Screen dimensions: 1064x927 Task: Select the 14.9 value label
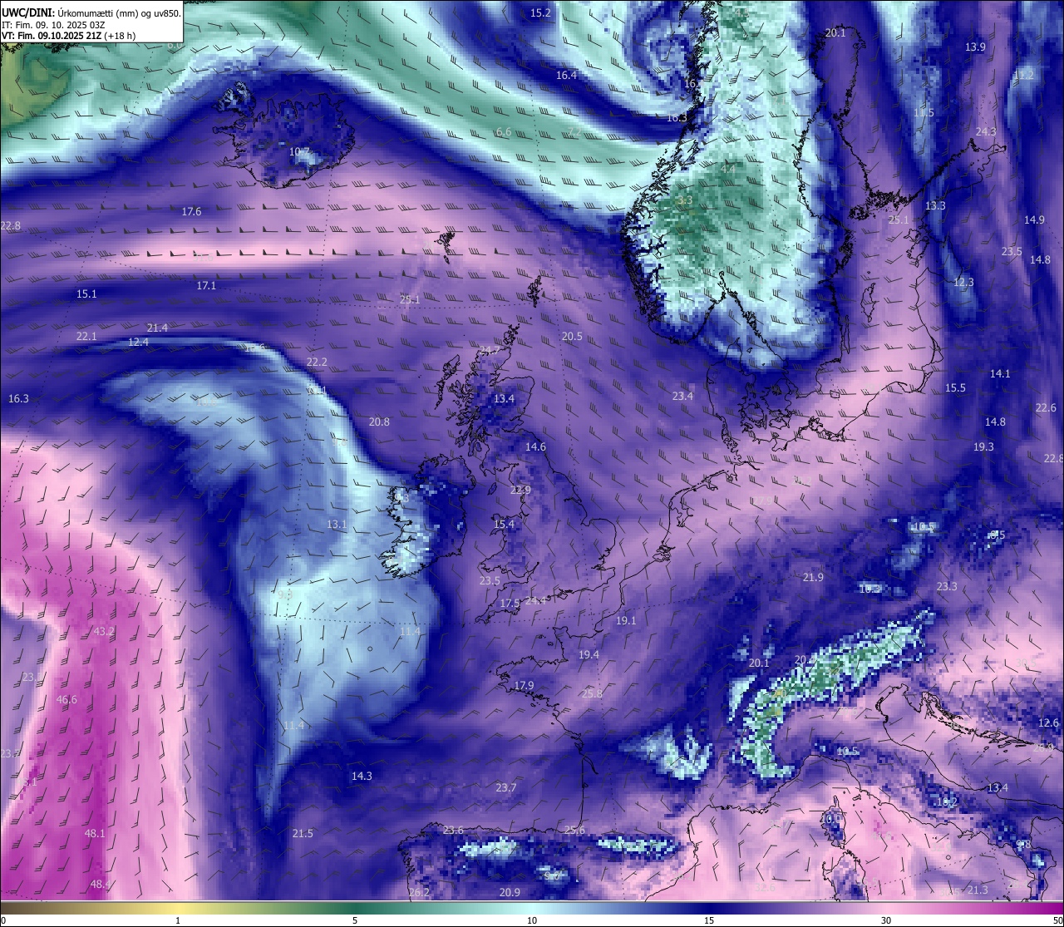[1034, 219]
